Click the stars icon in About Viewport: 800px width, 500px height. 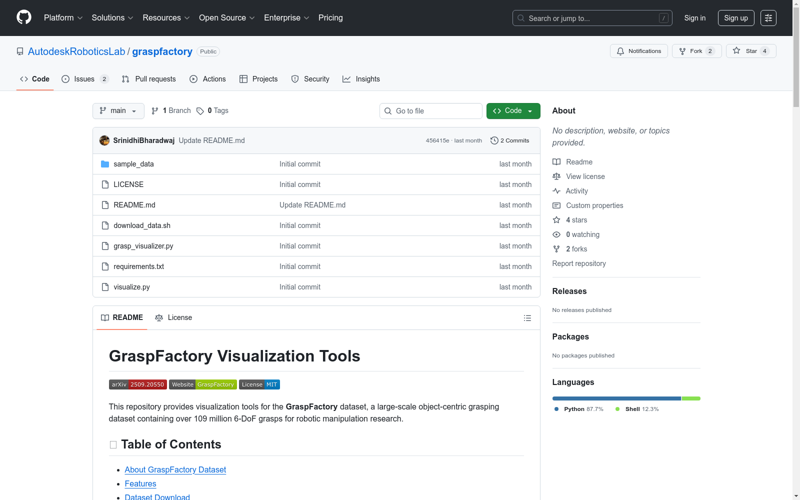coord(556,220)
